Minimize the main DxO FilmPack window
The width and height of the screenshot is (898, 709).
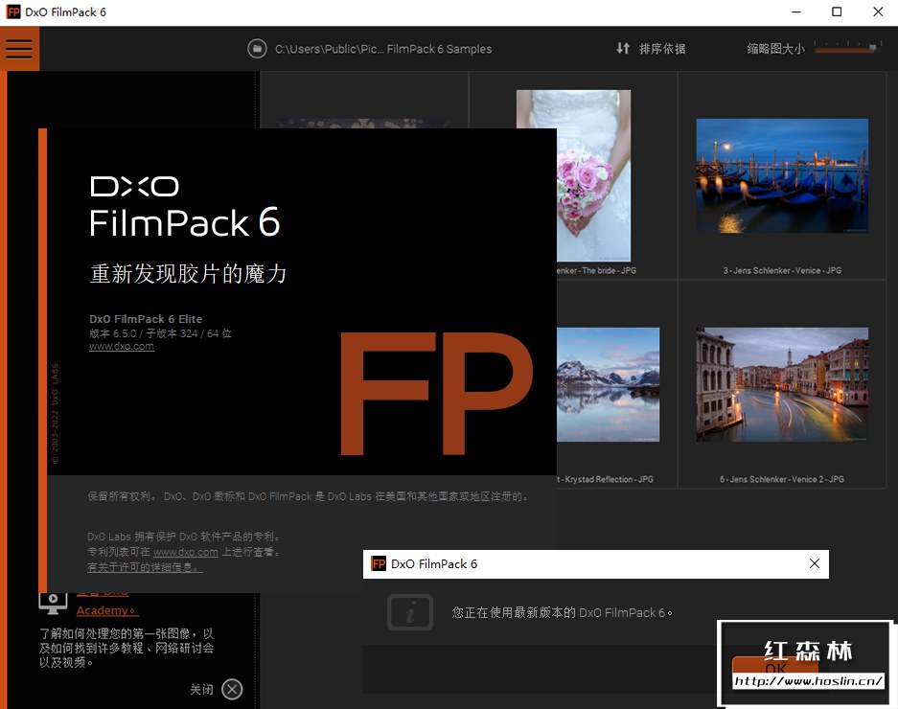[796, 12]
